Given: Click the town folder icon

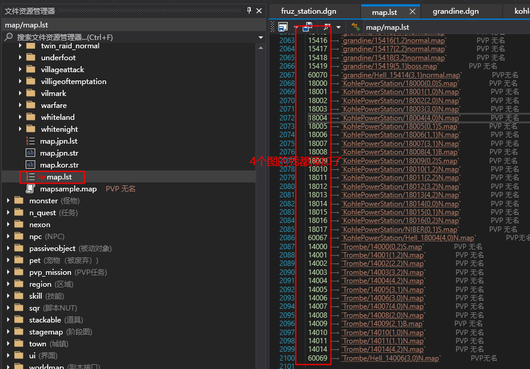Looking at the screenshot, I should (19, 344).
